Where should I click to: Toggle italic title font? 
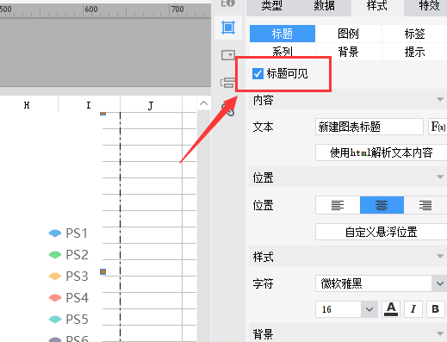(413, 309)
